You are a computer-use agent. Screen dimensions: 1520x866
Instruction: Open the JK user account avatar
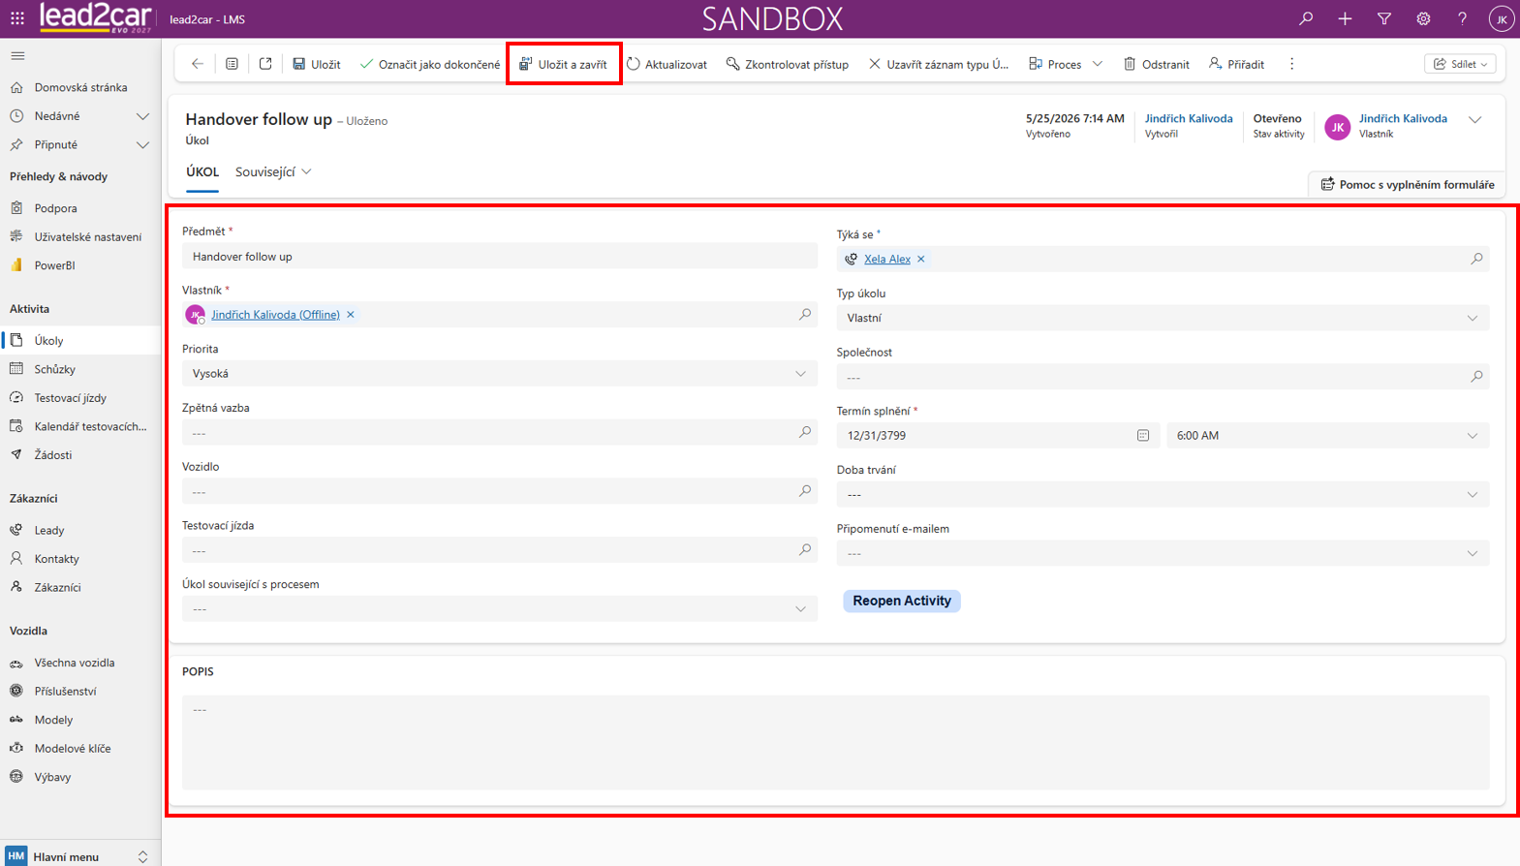coord(1501,18)
